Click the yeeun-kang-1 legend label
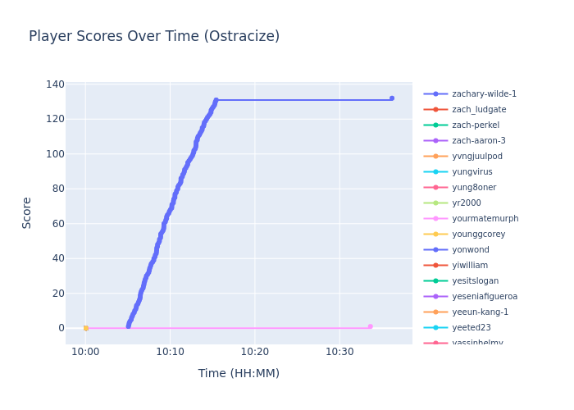 (x=480, y=312)
